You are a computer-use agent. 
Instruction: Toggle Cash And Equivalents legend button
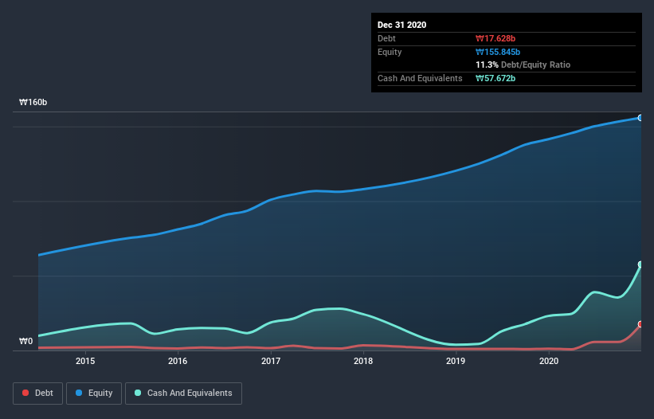(183, 394)
